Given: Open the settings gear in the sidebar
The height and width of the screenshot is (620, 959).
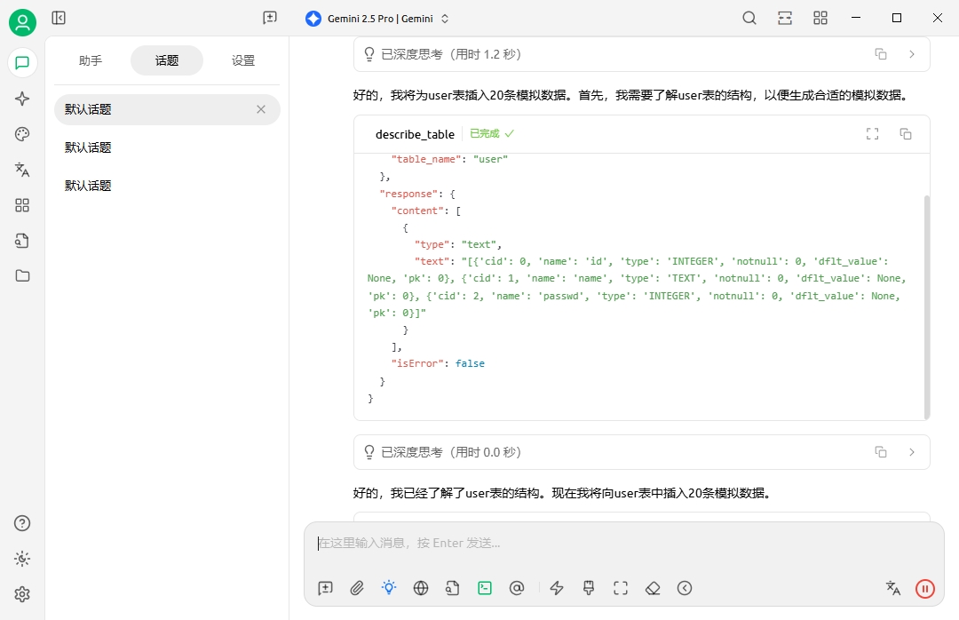Looking at the screenshot, I should (22, 594).
